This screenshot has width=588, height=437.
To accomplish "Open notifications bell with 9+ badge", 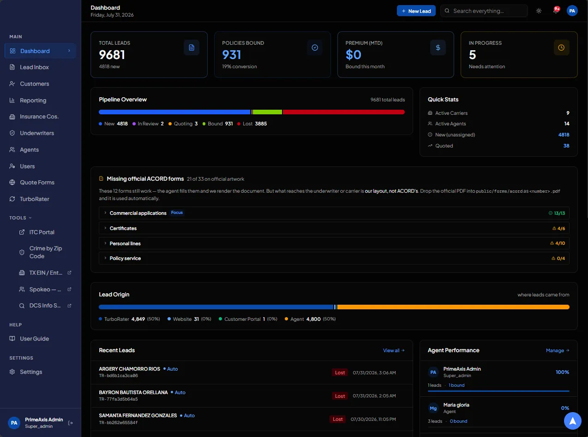I will point(556,11).
